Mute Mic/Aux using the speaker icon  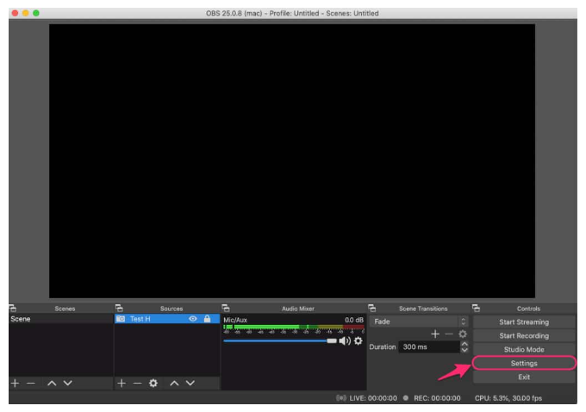point(344,341)
